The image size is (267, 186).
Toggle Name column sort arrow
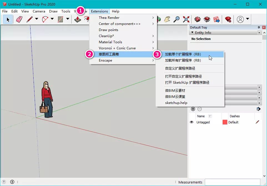[x=210, y=116]
